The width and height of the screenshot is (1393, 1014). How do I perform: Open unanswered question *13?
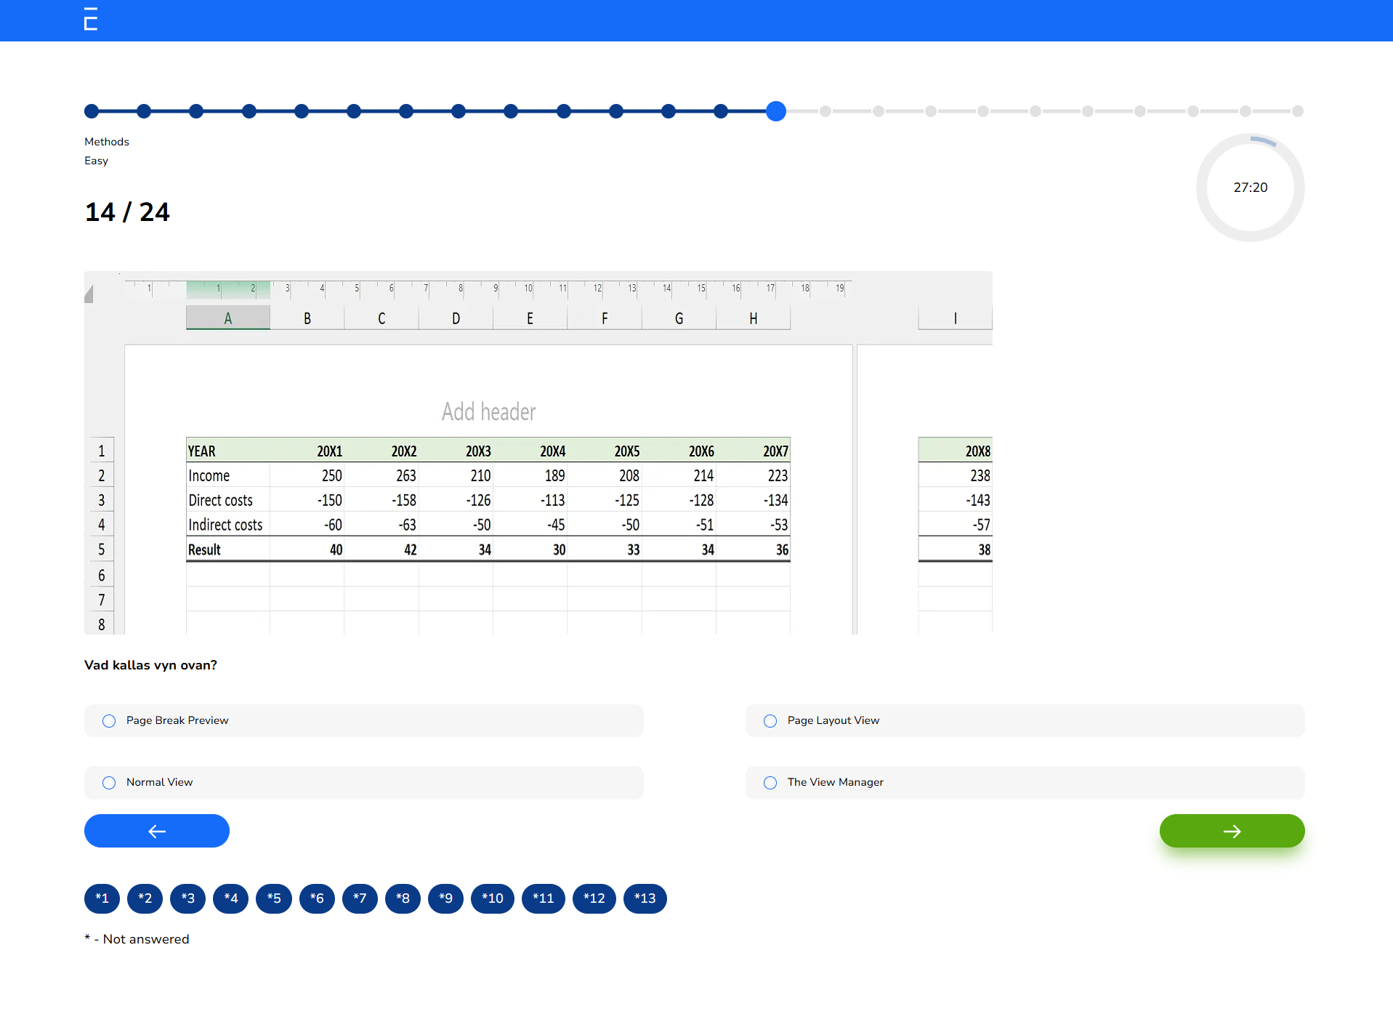coord(645,898)
